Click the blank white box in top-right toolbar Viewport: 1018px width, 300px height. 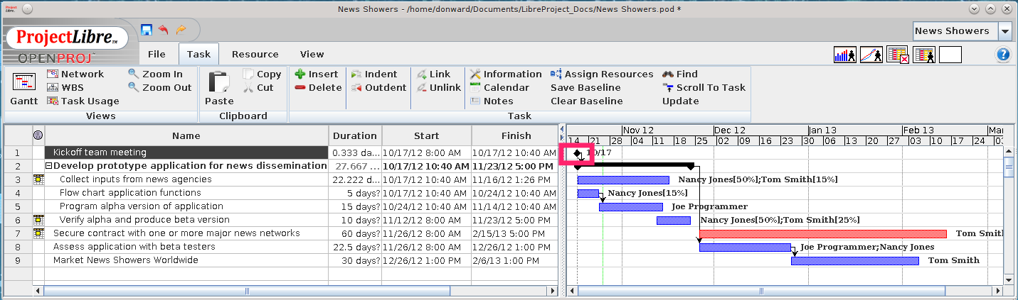coord(950,55)
